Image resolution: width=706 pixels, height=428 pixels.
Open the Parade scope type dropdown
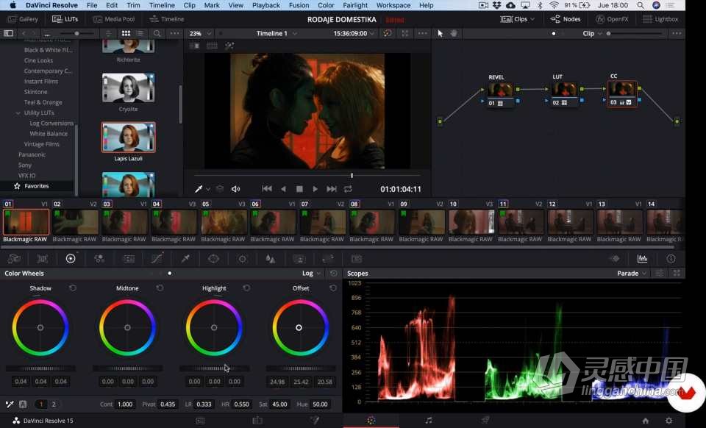[x=632, y=274]
